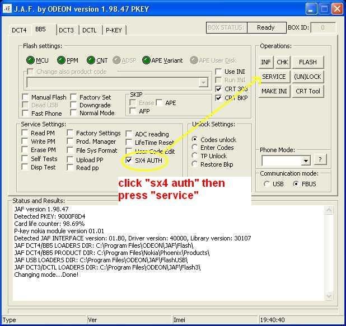Check the Erase PM checkbox
The image size is (346, 326).
tap(25, 150)
